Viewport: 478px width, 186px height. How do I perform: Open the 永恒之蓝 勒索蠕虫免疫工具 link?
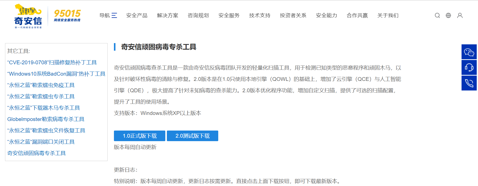coord(41,85)
